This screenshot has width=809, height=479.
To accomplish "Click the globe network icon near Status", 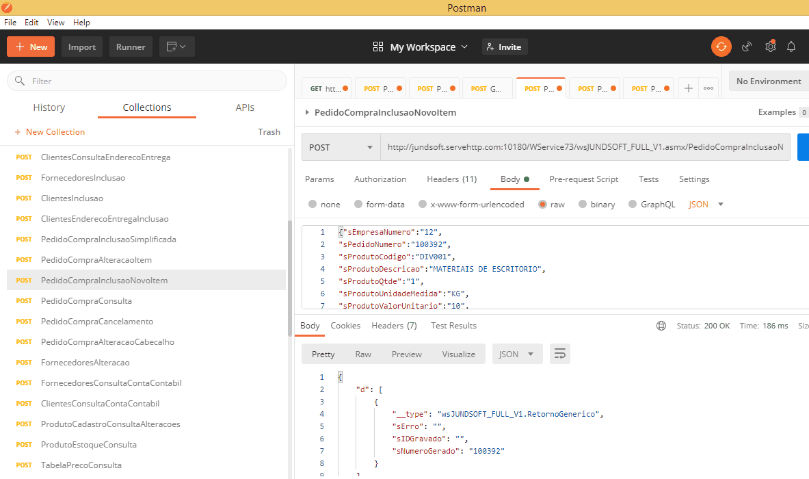I will click(x=661, y=326).
